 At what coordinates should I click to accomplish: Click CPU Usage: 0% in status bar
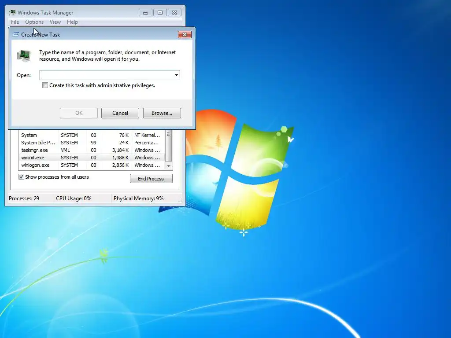pos(74,198)
